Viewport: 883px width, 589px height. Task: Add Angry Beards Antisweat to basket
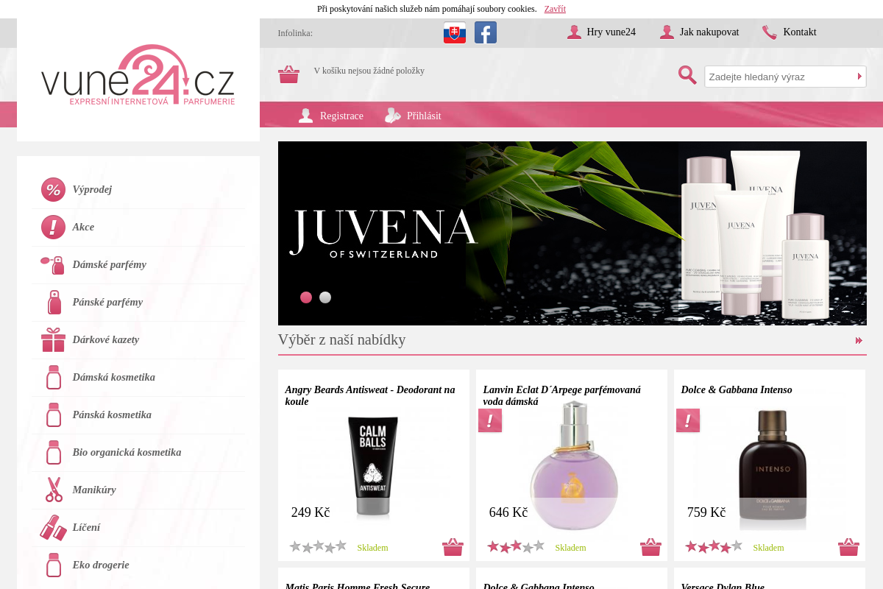pyautogui.click(x=453, y=547)
